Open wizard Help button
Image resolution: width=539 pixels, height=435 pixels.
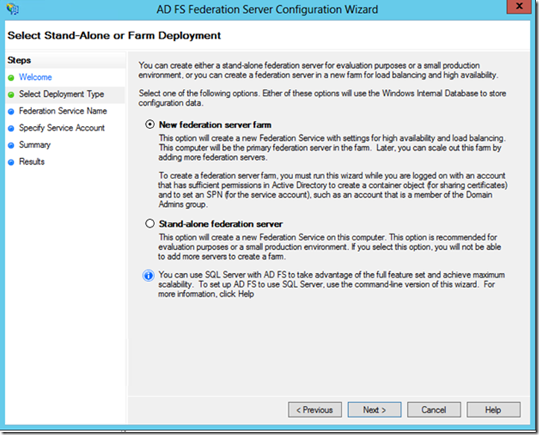494,410
